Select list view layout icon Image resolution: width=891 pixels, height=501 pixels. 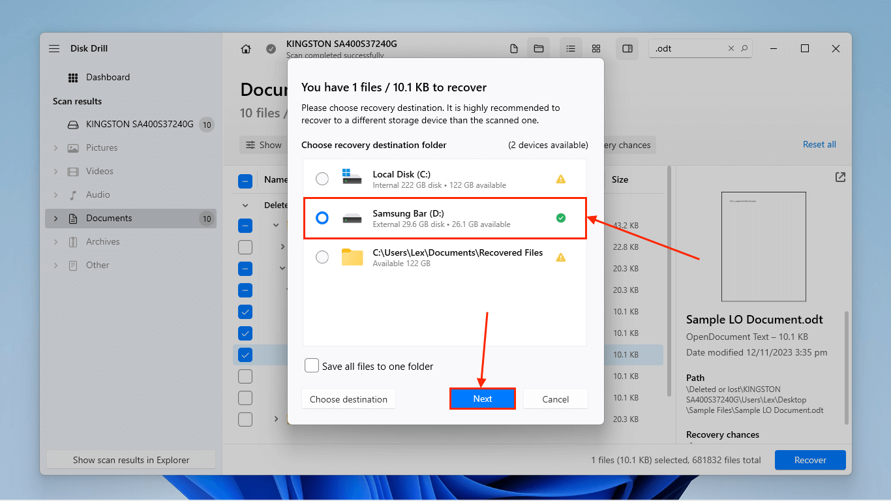[x=571, y=49]
